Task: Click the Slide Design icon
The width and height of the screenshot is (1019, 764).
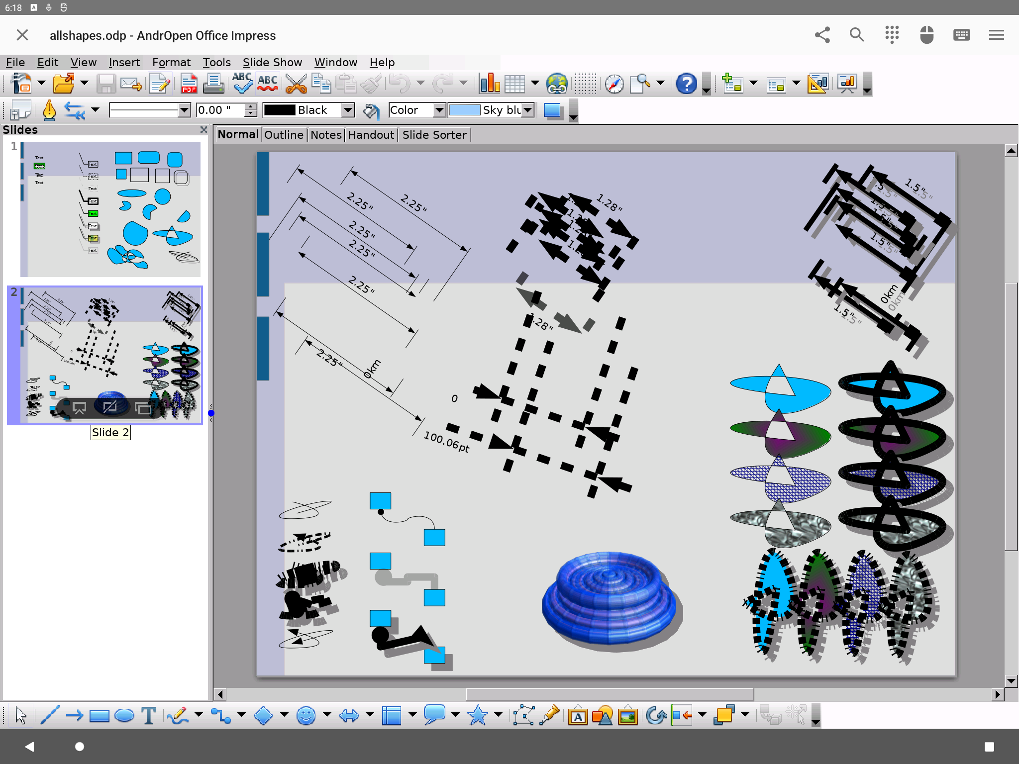Action: (x=818, y=84)
